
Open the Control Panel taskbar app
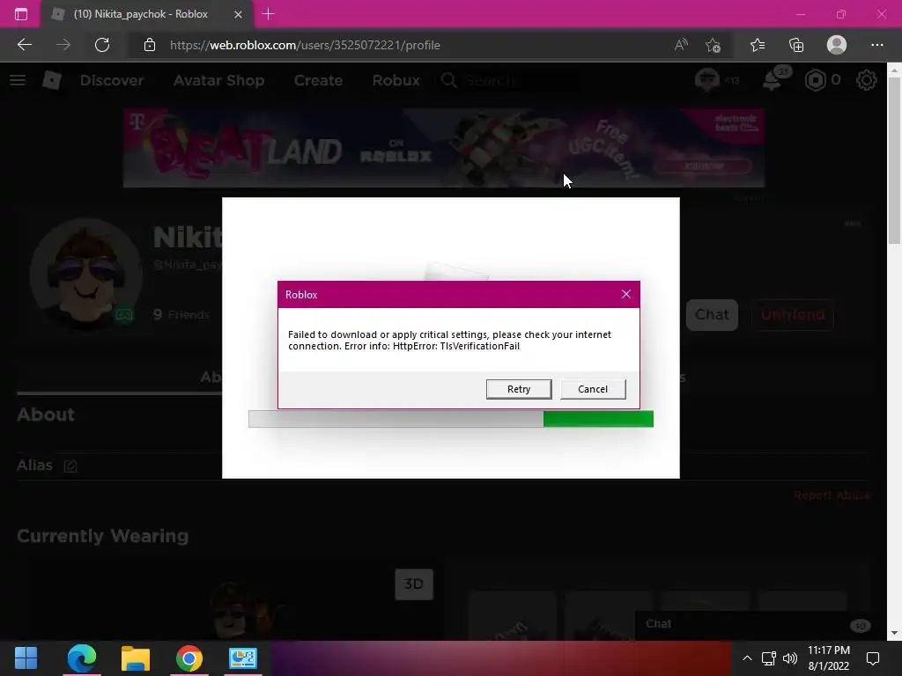[x=243, y=658]
